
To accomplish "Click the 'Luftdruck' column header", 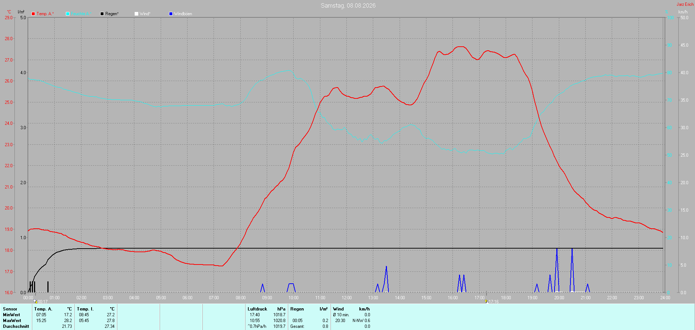I will [257, 309].
